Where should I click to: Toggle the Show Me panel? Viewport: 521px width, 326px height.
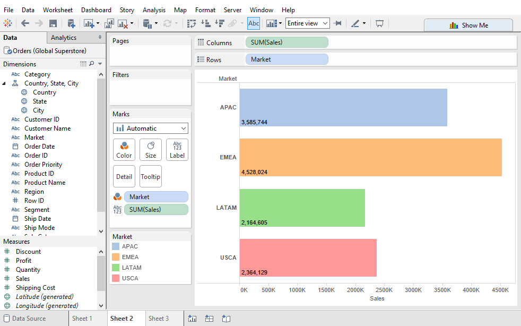pyautogui.click(x=468, y=25)
